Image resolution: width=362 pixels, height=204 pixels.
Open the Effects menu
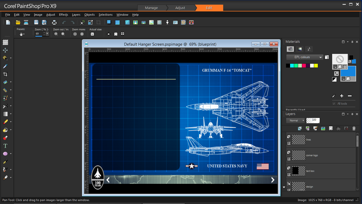pyautogui.click(x=64, y=15)
